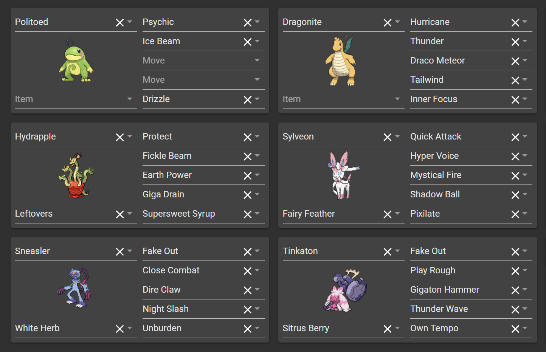Remove the Inner Focus ability
This screenshot has height=352, width=546.
pos(515,100)
